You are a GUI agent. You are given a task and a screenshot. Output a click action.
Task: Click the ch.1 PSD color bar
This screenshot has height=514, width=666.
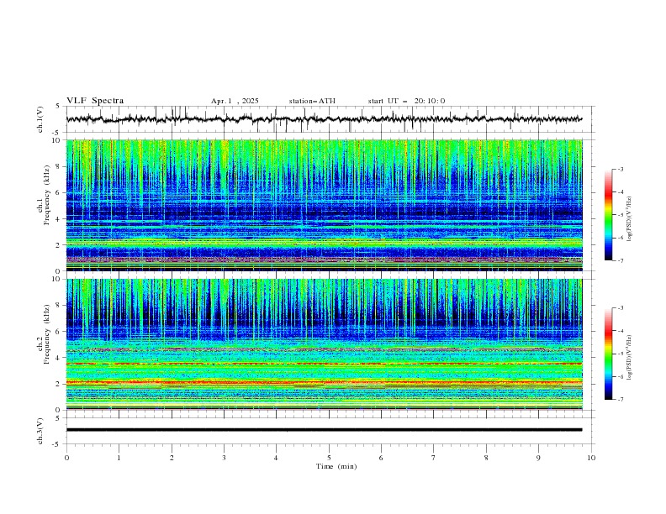(608, 215)
